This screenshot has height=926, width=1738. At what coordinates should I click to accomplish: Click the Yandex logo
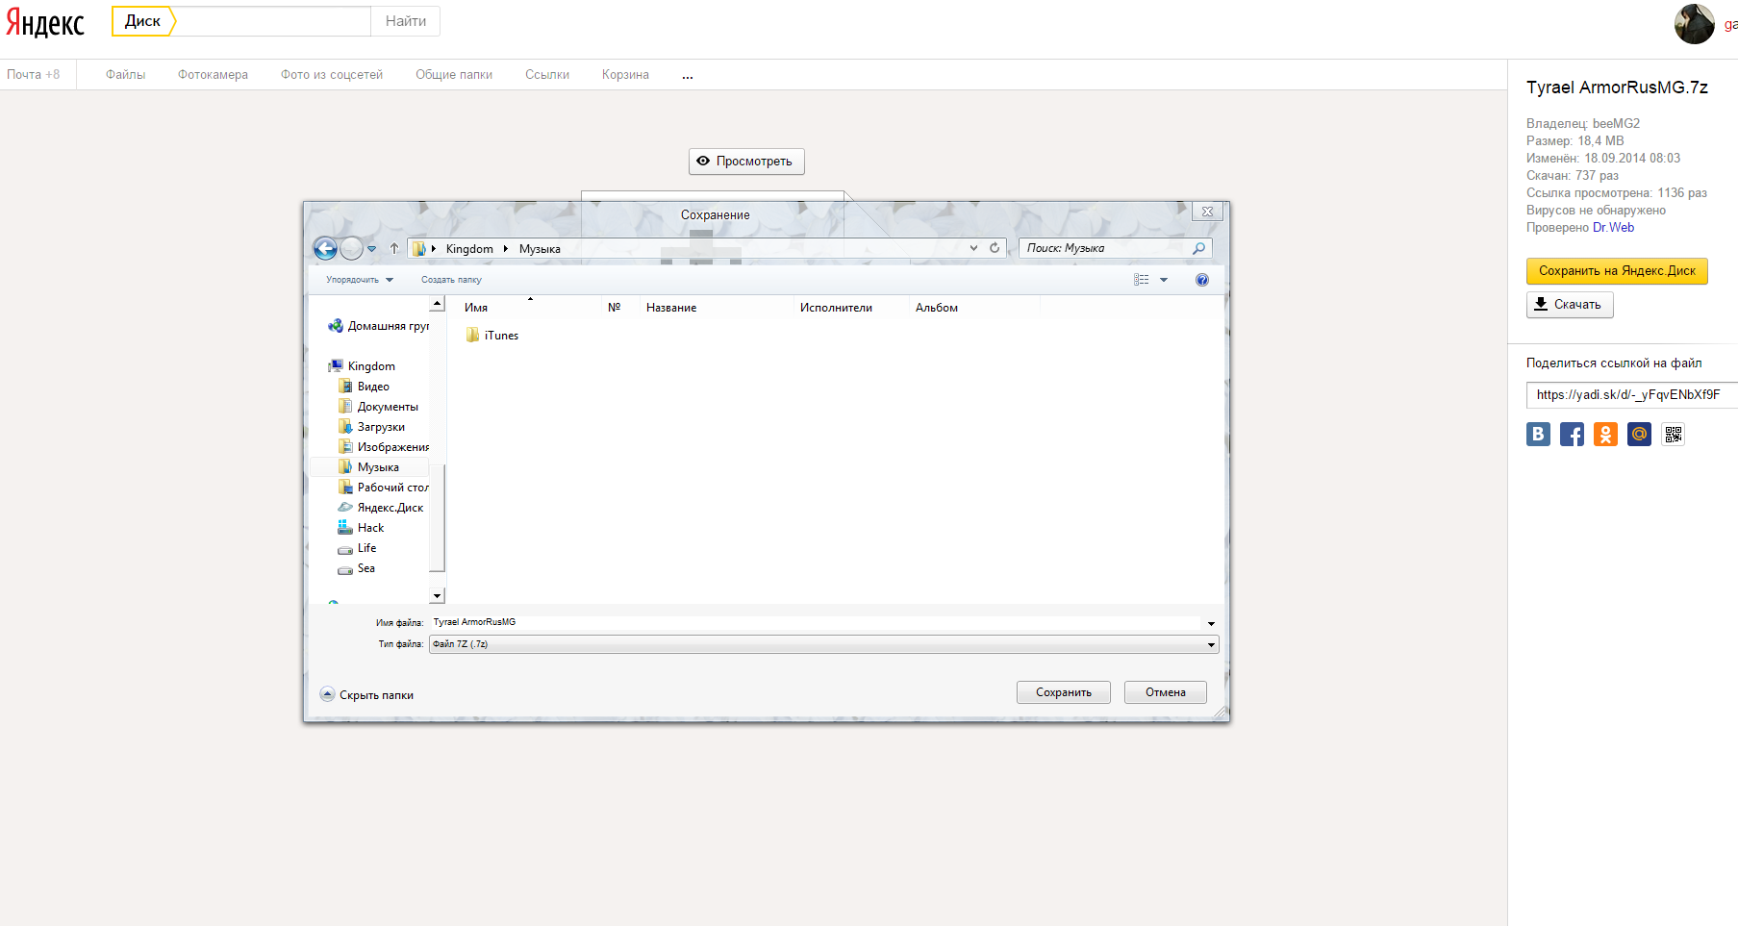(x=45, y=22)
